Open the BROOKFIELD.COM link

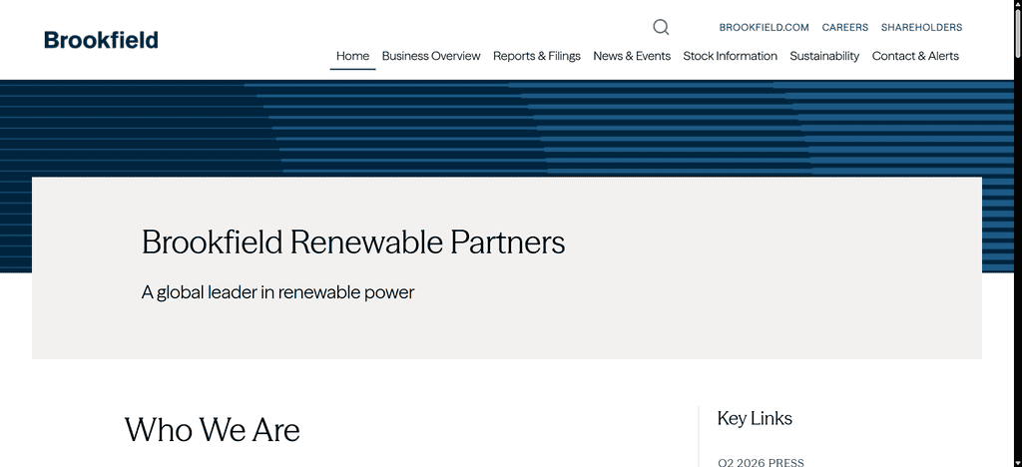coord(764,27)
